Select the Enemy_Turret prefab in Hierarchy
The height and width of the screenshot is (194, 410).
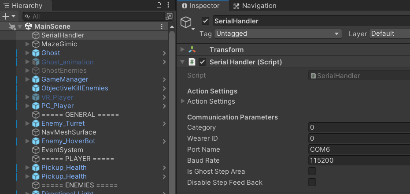click(x=63, y=123)
